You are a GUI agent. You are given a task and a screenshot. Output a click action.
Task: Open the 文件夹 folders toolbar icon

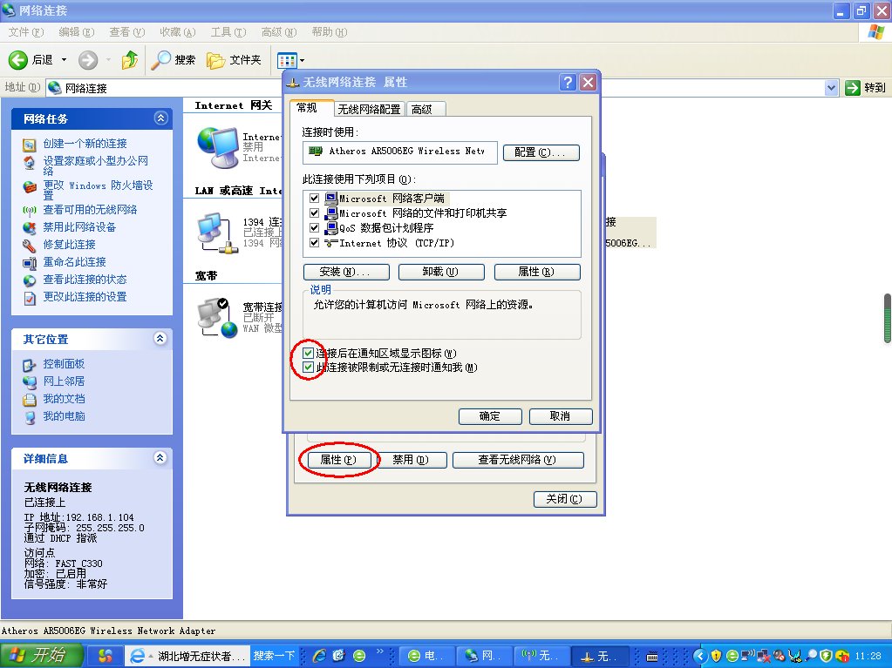[216, 60]
